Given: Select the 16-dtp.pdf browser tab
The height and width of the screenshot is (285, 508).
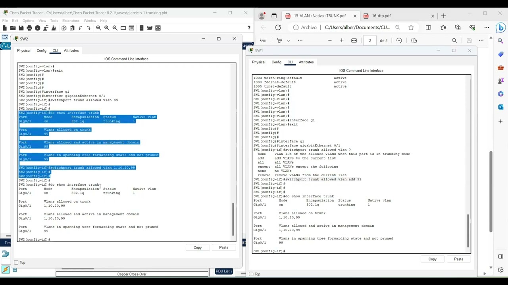Looking at the screenshot, I should [x=398, y=16].
